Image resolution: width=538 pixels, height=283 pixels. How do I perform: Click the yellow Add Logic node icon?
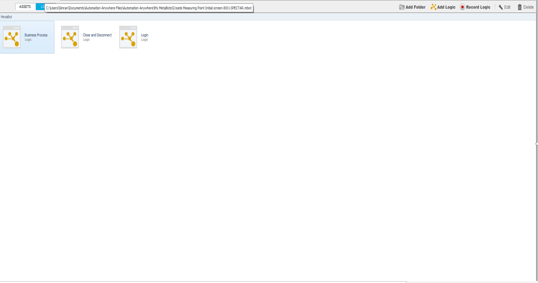[x=434, y=7]
